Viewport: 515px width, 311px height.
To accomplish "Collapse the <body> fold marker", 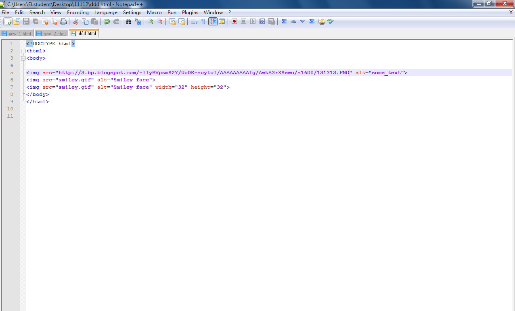I will (x=23, y=58).
